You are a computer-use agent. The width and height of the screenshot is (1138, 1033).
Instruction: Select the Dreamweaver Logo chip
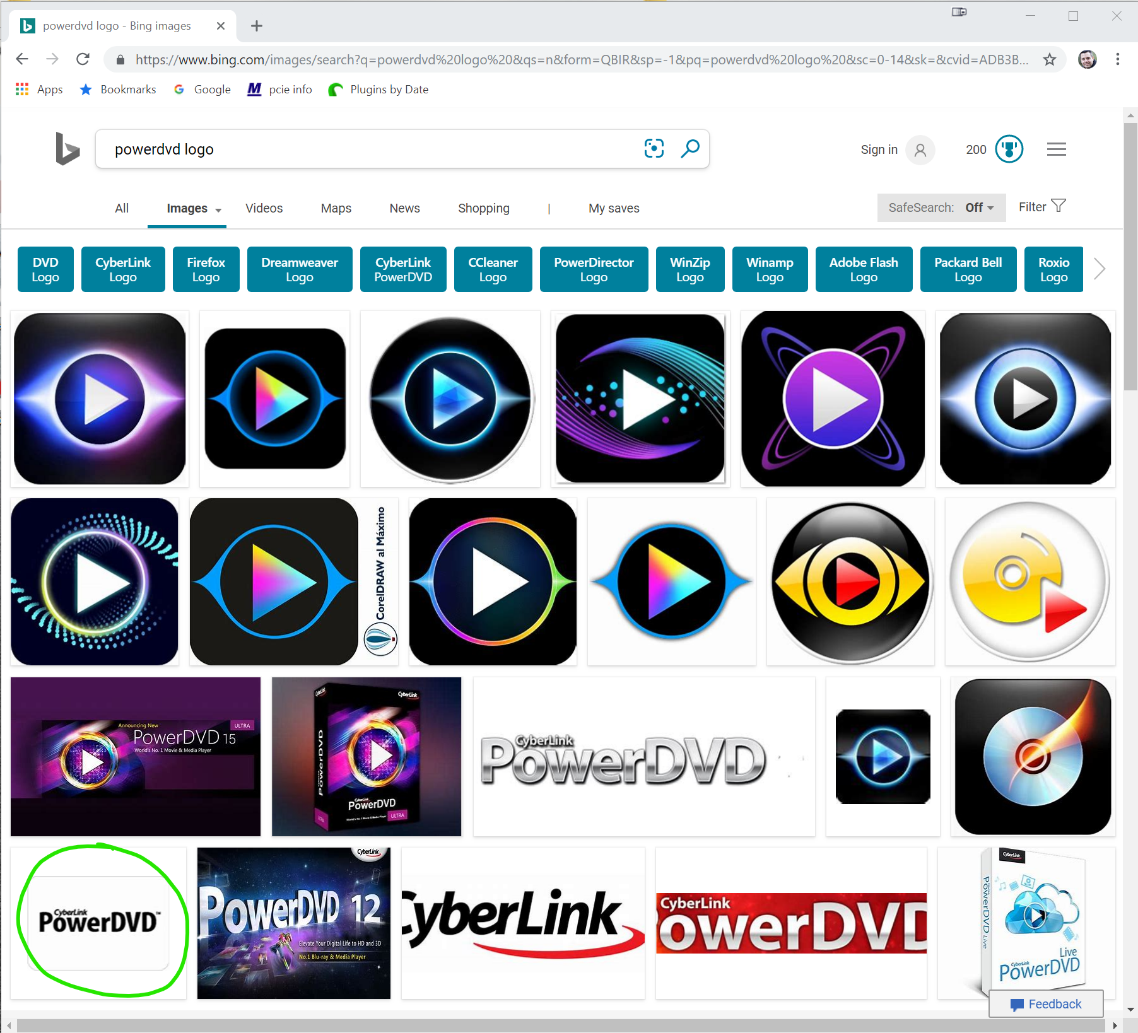(300, 269)
